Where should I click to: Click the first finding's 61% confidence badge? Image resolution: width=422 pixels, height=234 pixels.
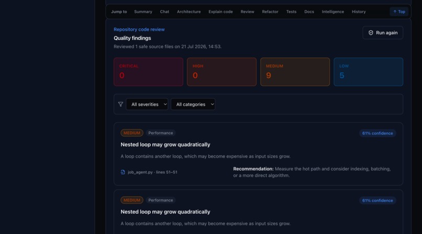[x=377, y=133]
